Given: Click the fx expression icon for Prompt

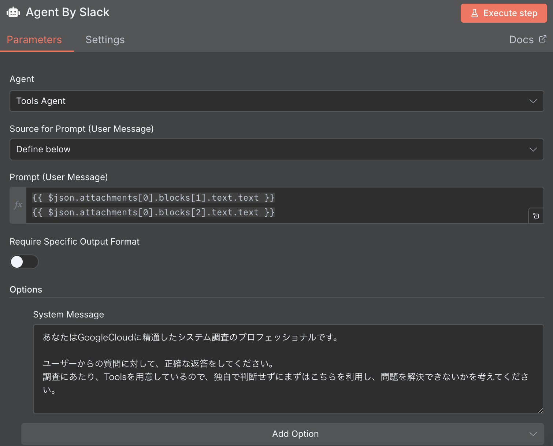Looking at the screenshot, I should tap(18, 205).
